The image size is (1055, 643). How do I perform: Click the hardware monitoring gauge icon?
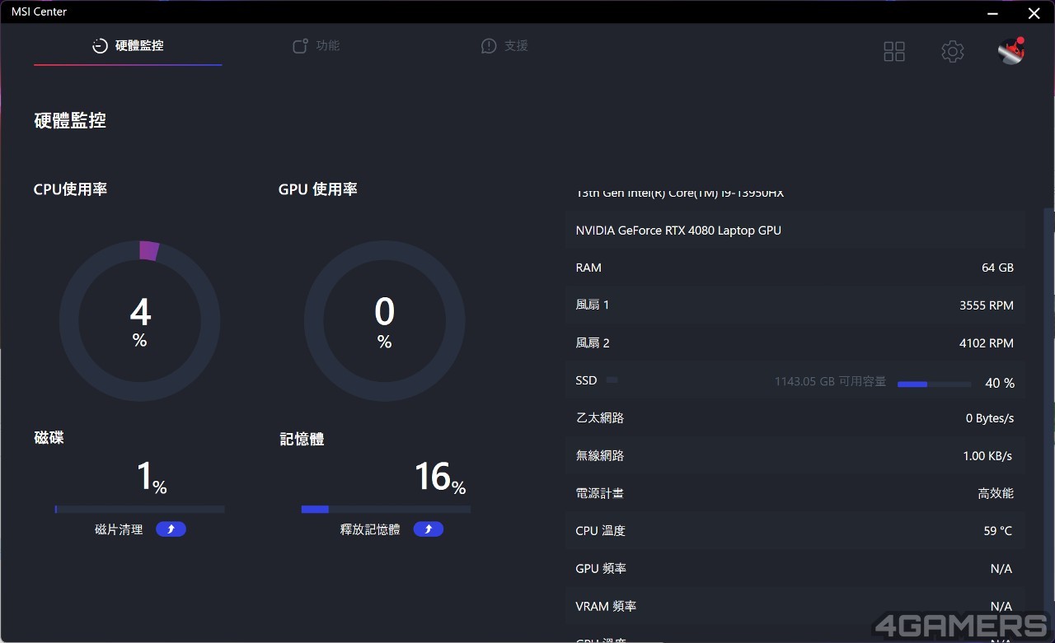click(x=100, y=46)
